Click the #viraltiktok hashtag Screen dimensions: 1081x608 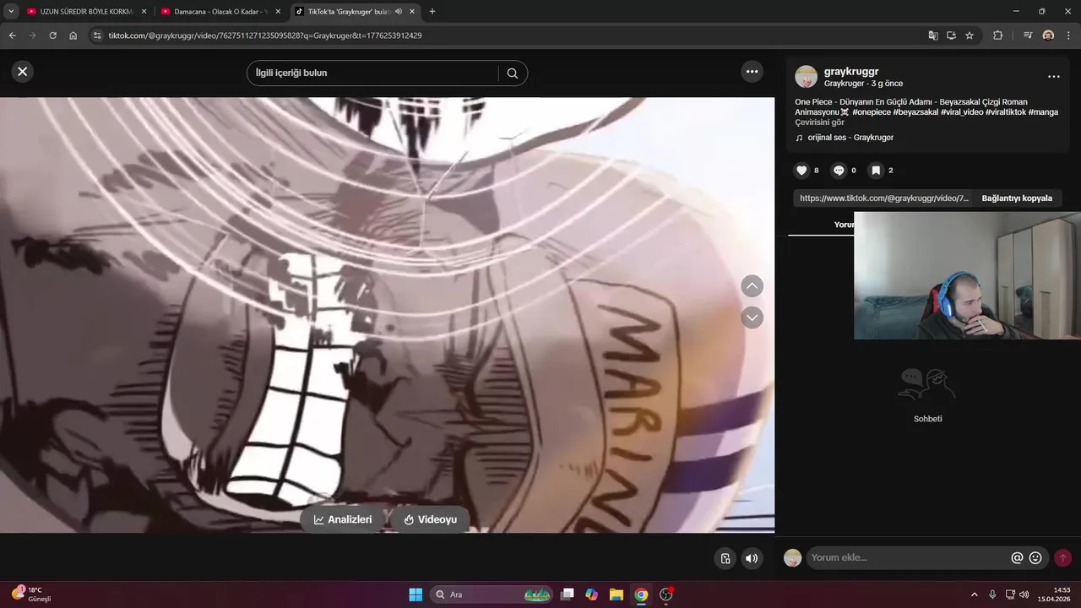[1006, 112]
